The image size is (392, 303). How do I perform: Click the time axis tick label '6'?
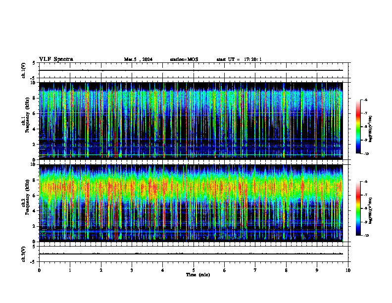click(x=225, y=270)
